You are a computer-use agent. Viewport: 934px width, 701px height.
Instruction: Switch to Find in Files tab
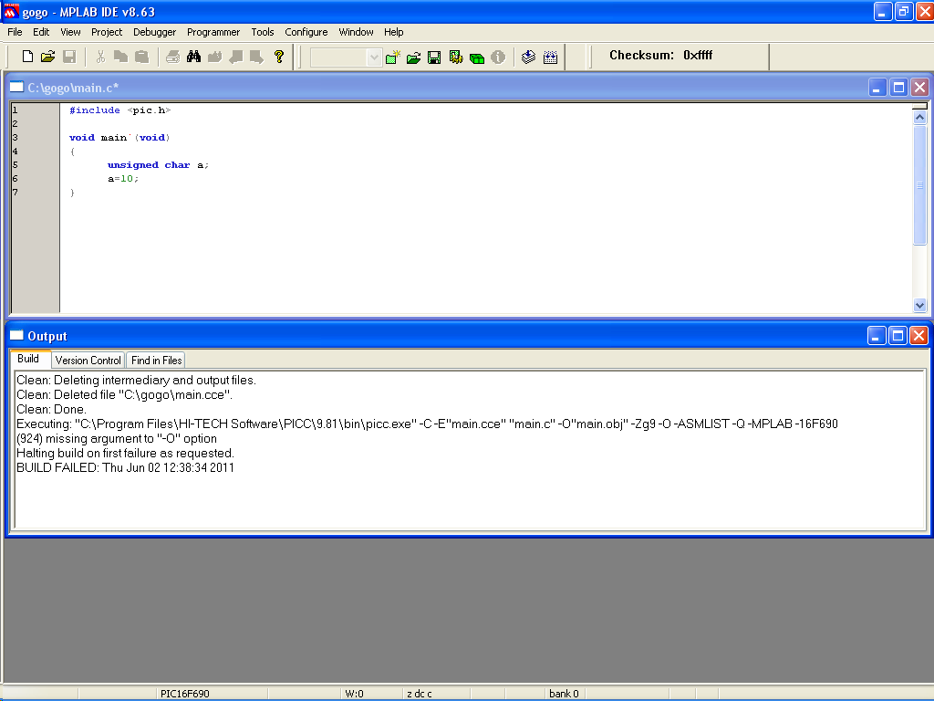coord(156,360)
